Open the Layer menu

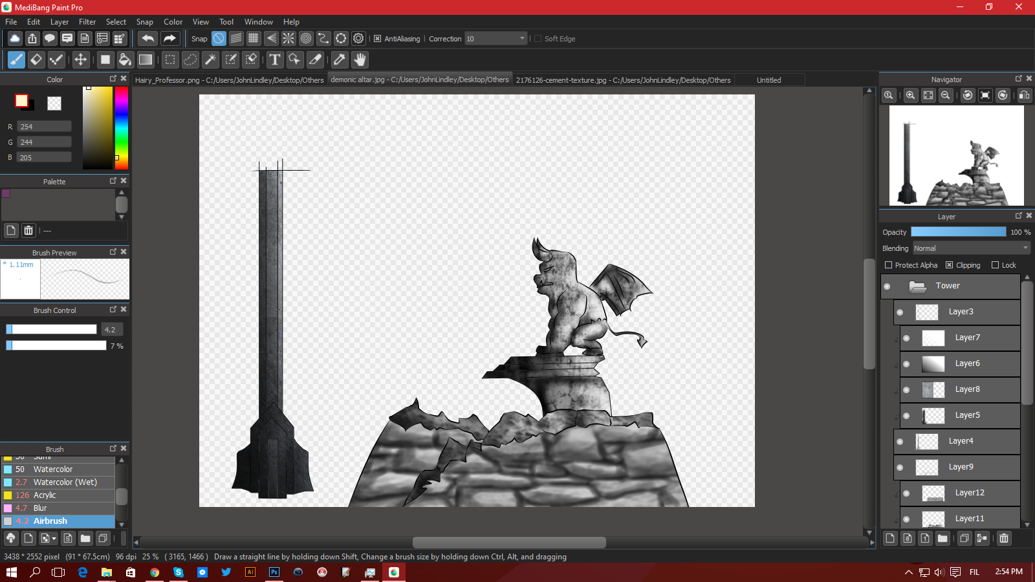coord(60,22)
